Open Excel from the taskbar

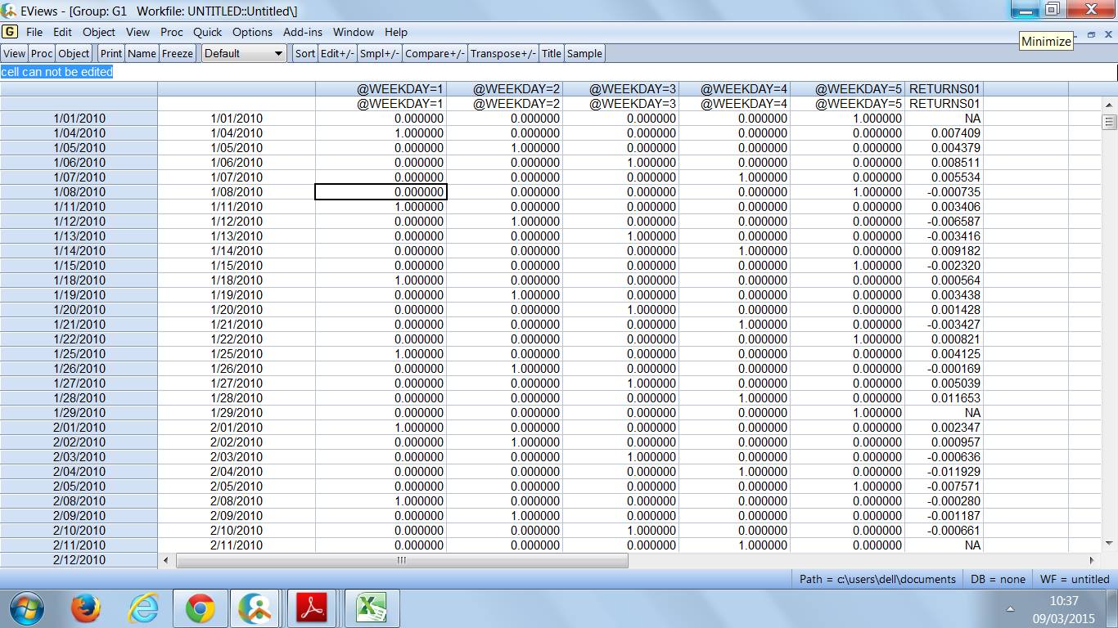click(370, 608)
